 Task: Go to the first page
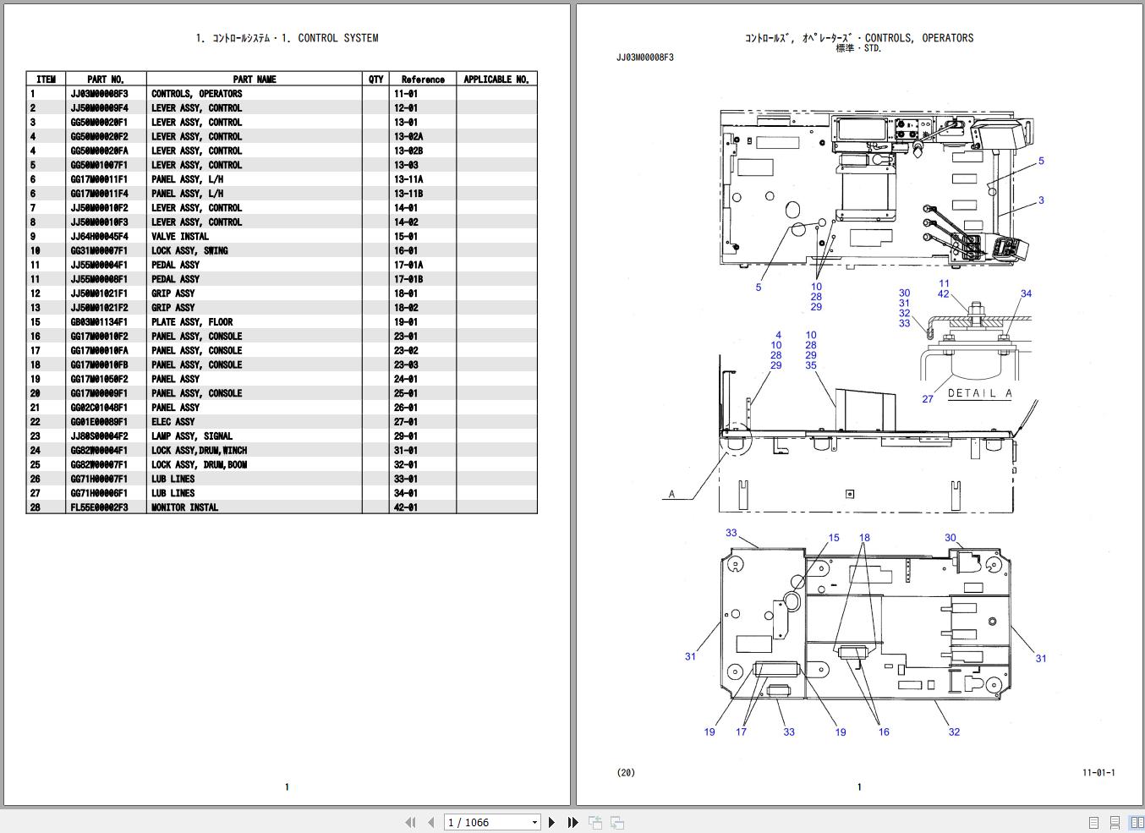click(411, 822)
